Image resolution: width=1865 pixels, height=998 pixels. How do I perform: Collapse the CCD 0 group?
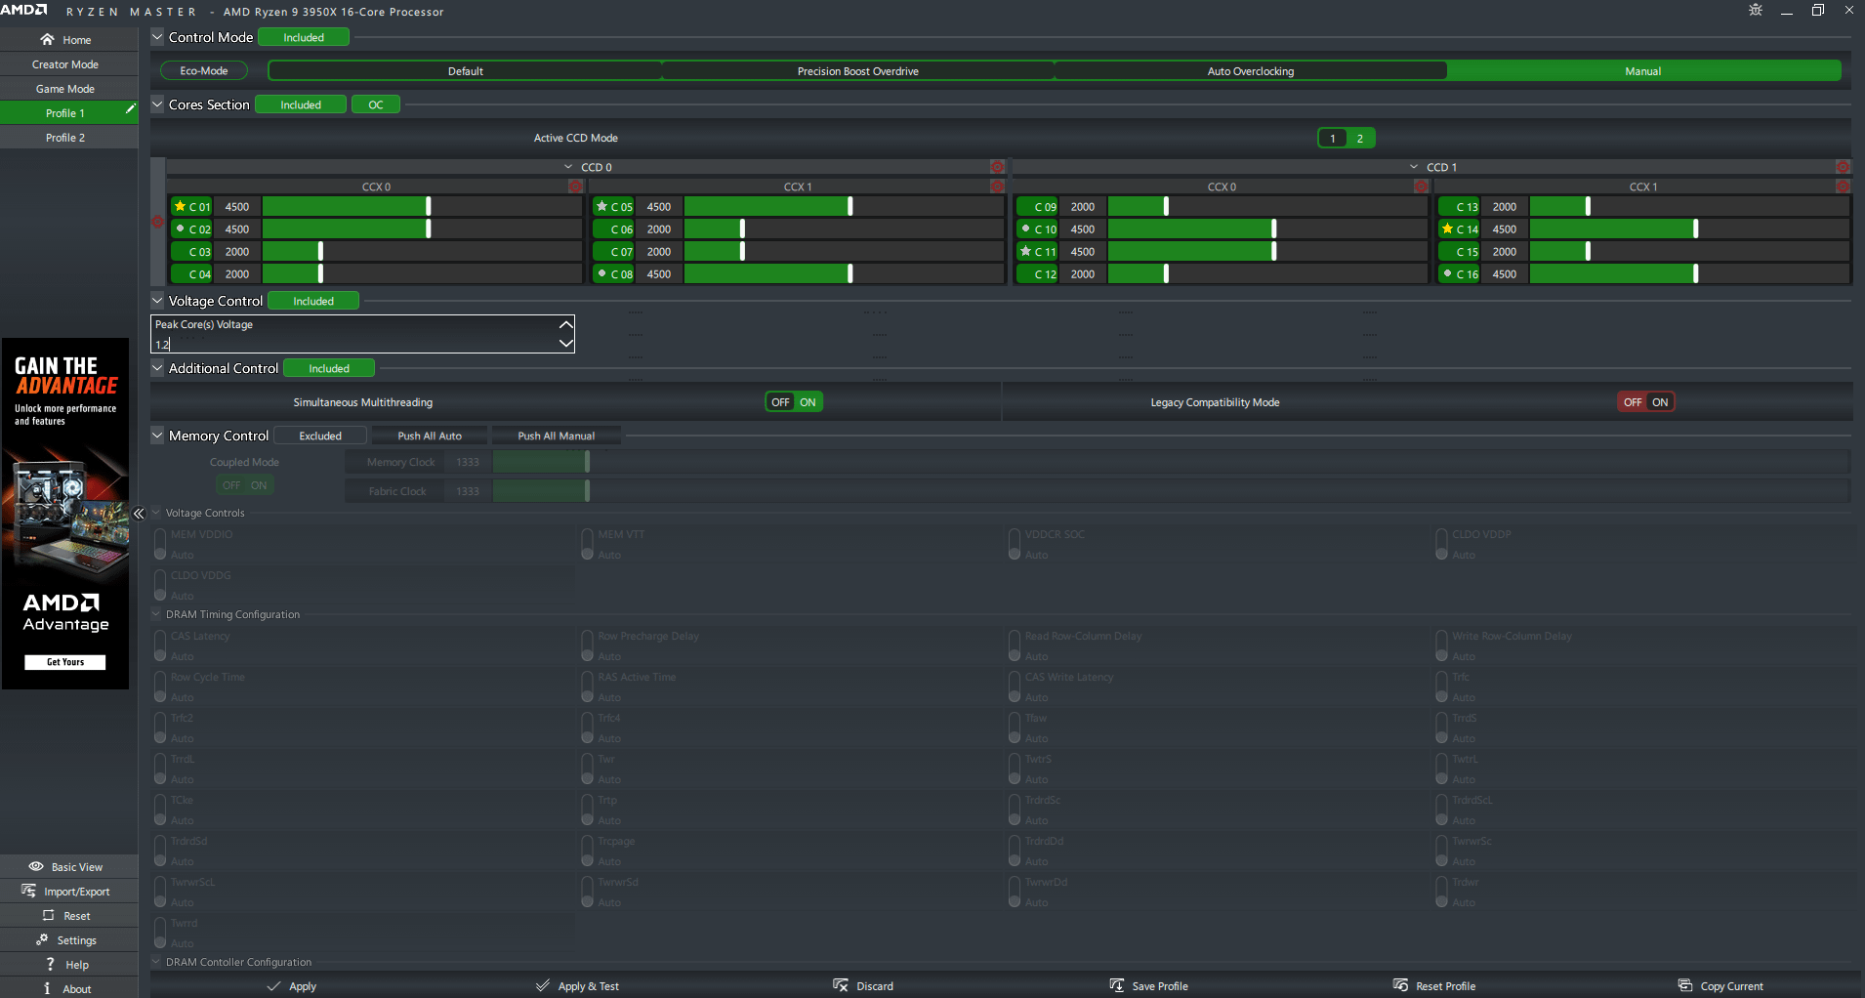[x=568, y=167]
